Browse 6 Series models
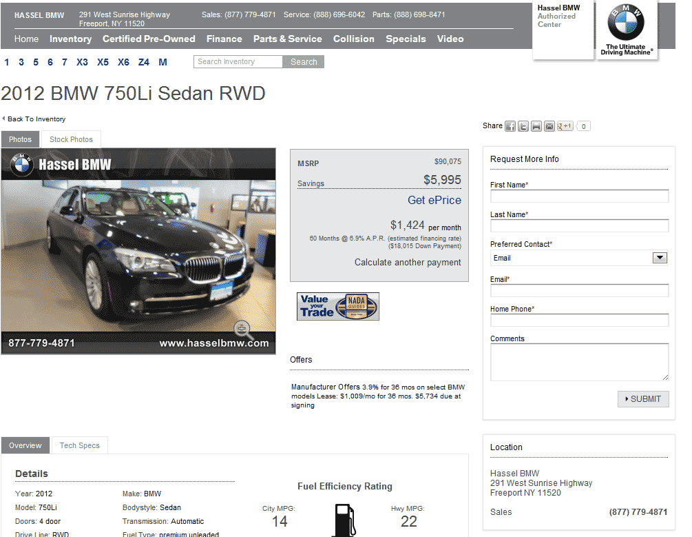The height and width of the screenshot is (537, 692). (x=50, y=62)
